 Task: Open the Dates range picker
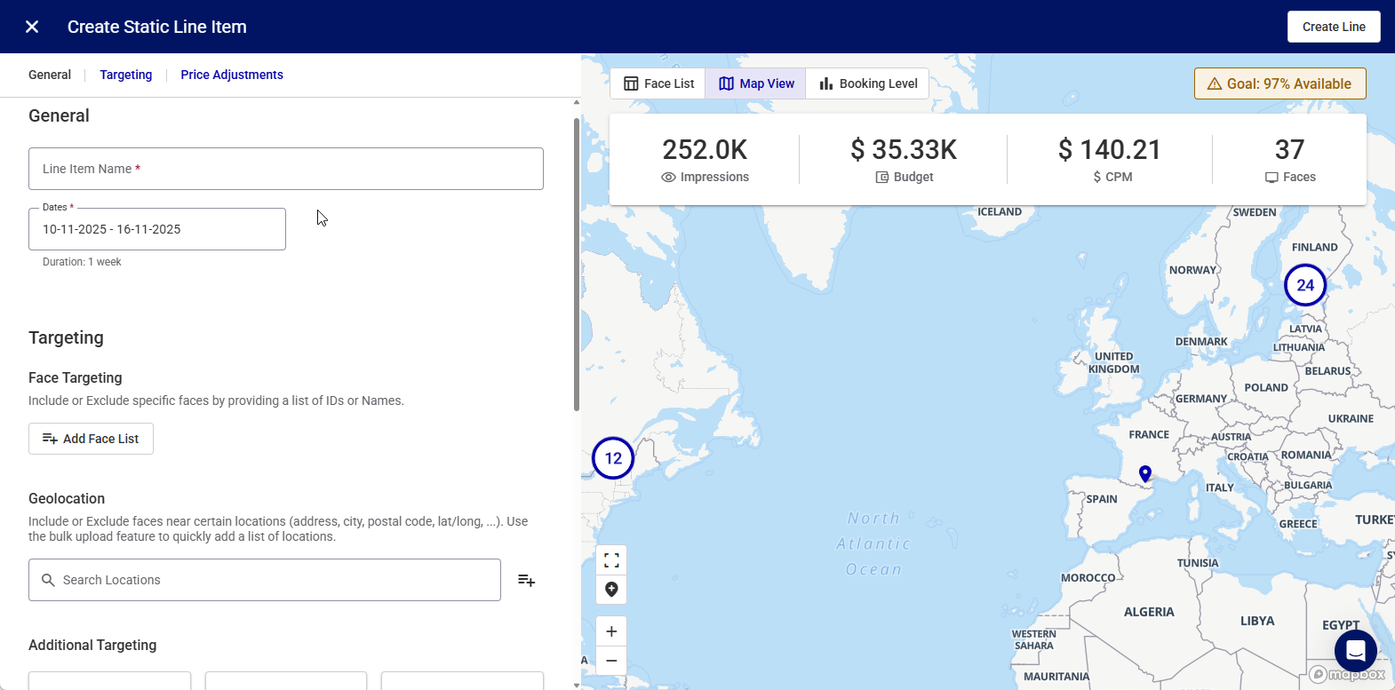pyautogui.click(x=157, y=229)
